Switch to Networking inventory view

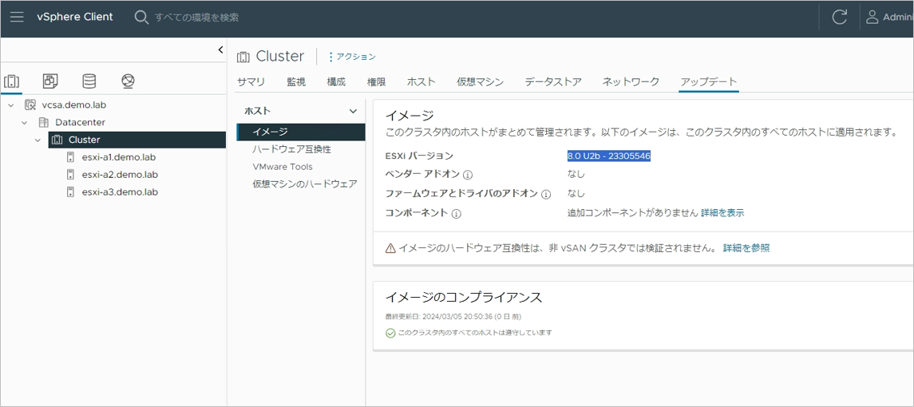pyautogui.click(x=129, y=81)
